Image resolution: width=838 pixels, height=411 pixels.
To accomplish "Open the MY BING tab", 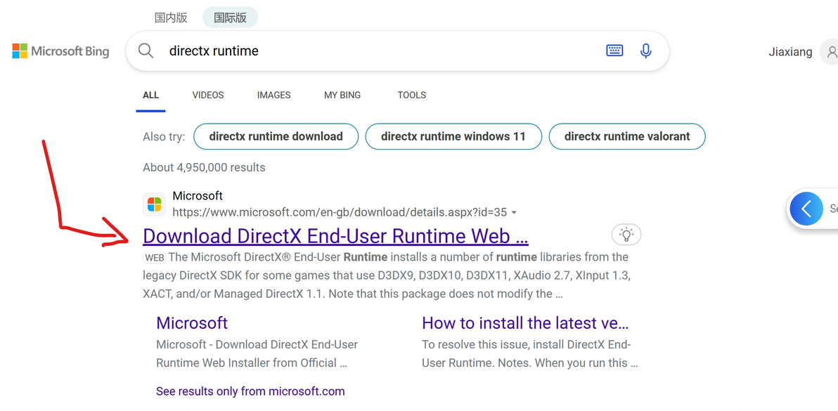I will pos(342,95).
